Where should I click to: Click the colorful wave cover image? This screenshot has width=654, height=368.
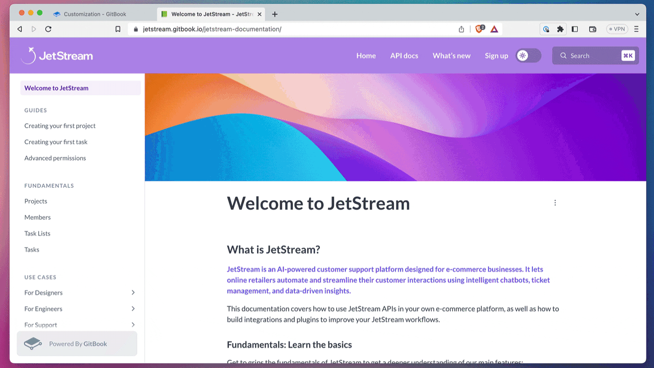click(x=395, y=127)
